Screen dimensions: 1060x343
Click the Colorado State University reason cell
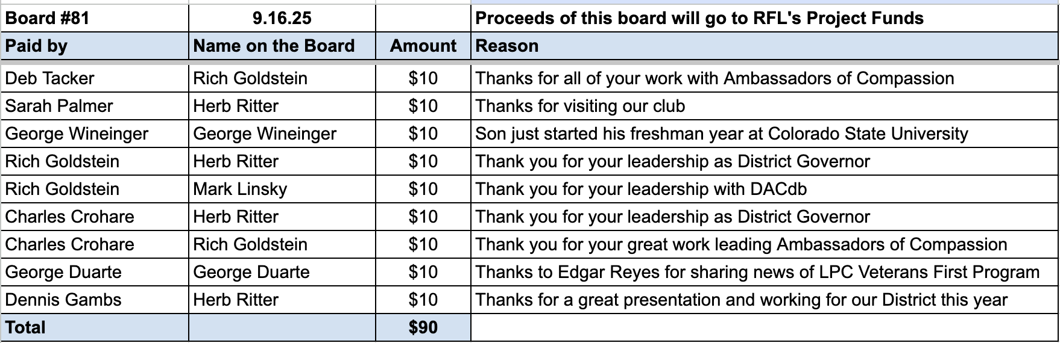click(765, 134)
